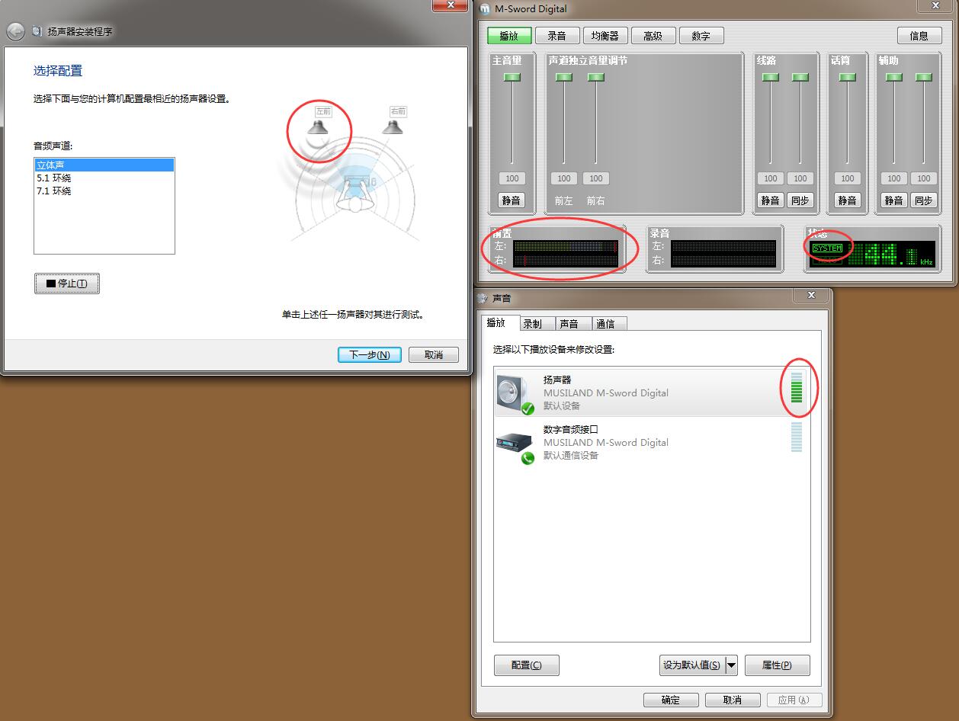Toggle 同步 sync for the 线路 channel
Image resolution: width=959 pixels, height=721 pixels.
(x=800, y=200)
